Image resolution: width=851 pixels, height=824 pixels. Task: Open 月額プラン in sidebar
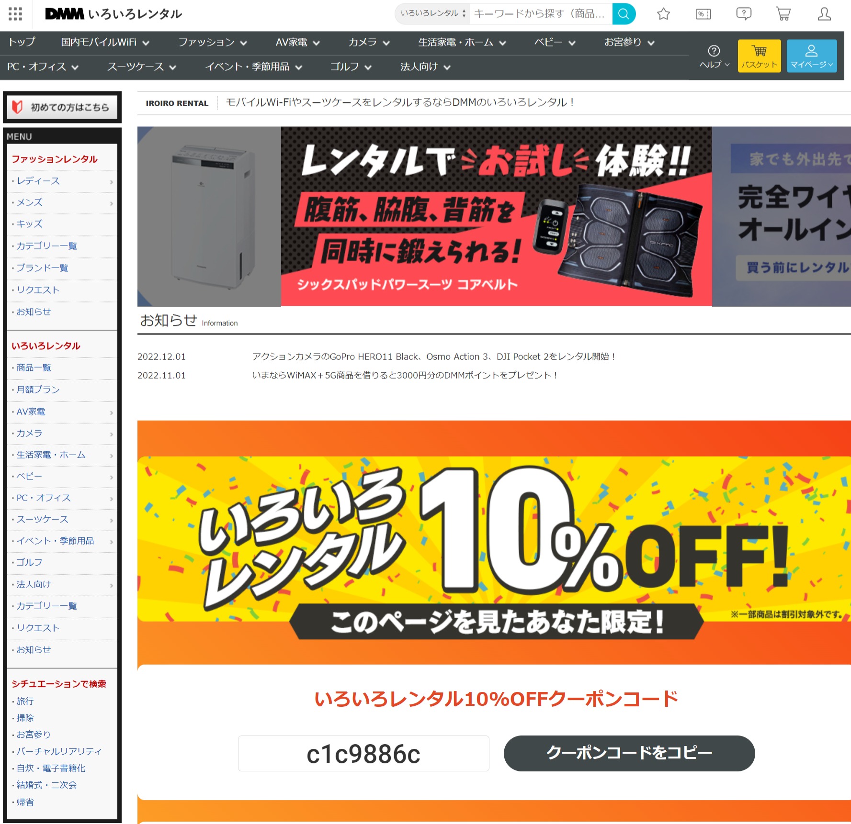[x=62, y=390]
